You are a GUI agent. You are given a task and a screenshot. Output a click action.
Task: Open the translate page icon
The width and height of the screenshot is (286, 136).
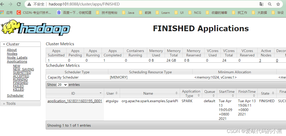[261, 4]
